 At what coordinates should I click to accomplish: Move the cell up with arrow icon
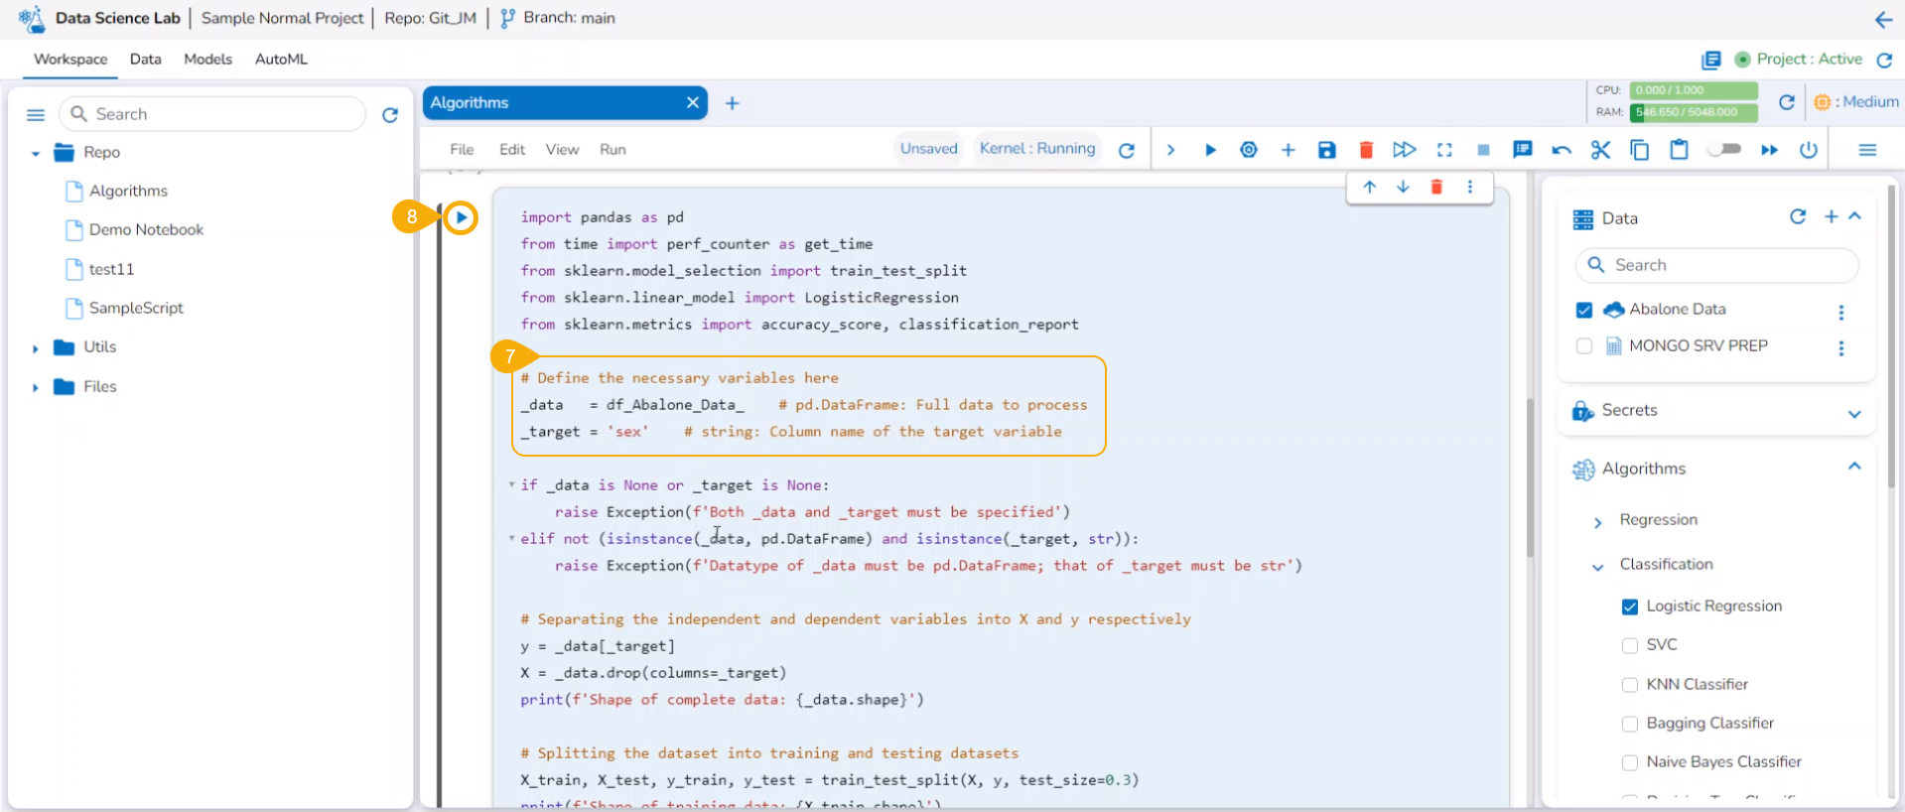coord(1370,187)
